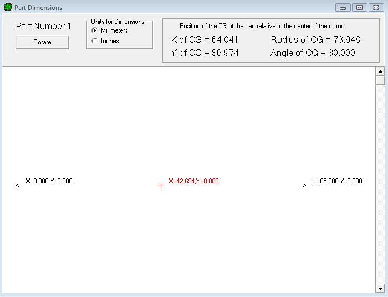This screenshot has width=388, height=297.
Task: Select the Millimeters radio button
Action: [94, 30]
